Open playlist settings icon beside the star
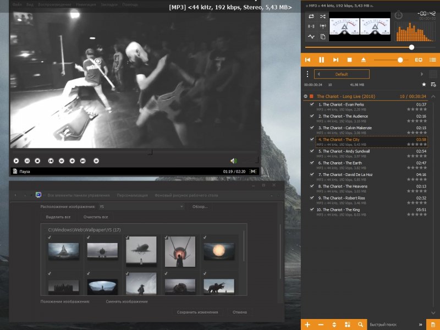The image size is (440, 330). (433, 84)
